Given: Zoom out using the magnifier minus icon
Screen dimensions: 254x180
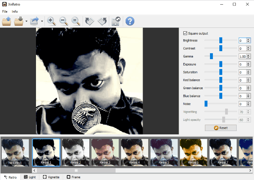Looking at the screenshot, I should (64, 21).
